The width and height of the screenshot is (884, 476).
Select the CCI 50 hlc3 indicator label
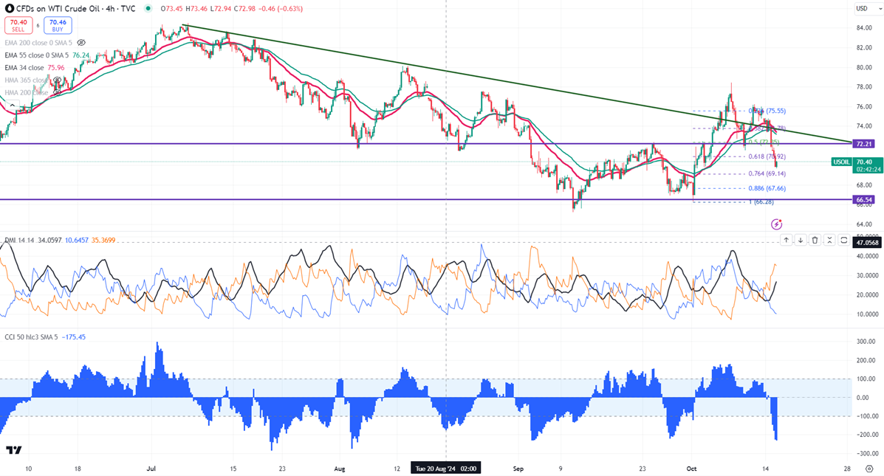[31, 337]
